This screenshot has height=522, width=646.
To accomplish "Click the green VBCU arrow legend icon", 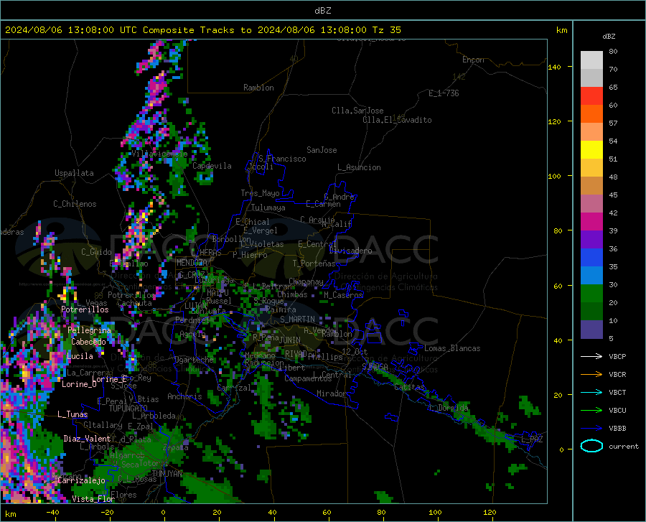I will [591, 411].
